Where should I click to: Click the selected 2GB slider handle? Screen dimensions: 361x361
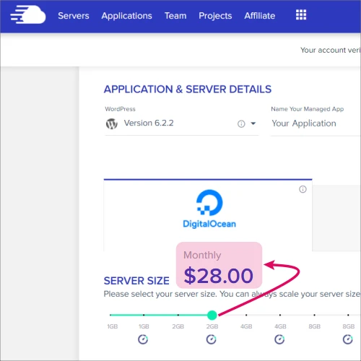[x=212, y=315]
